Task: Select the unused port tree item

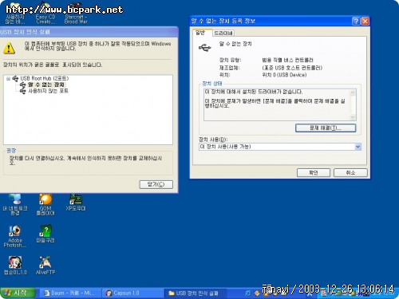Action: (x=48, y=91)
